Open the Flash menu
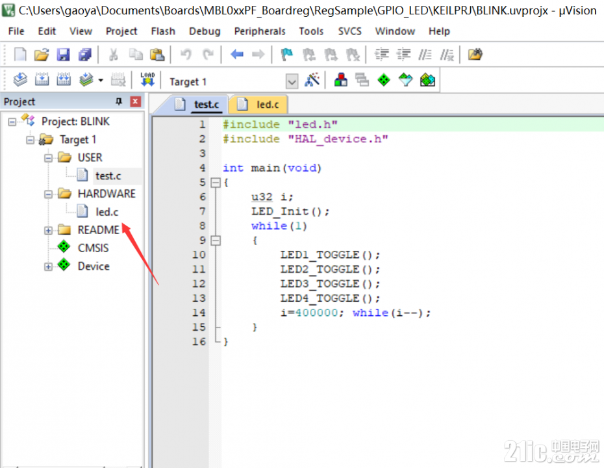The width and height of the screenshot is (604, 468). coord(163,31)
